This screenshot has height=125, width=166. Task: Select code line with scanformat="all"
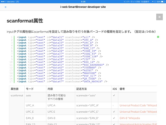tap(56, 37)
